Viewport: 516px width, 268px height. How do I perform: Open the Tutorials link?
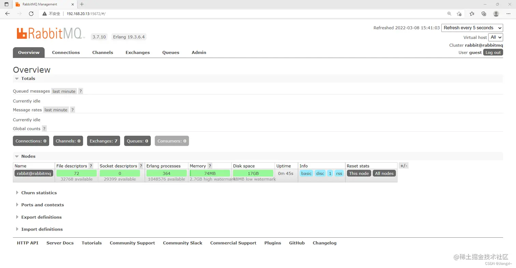point(92,243)
